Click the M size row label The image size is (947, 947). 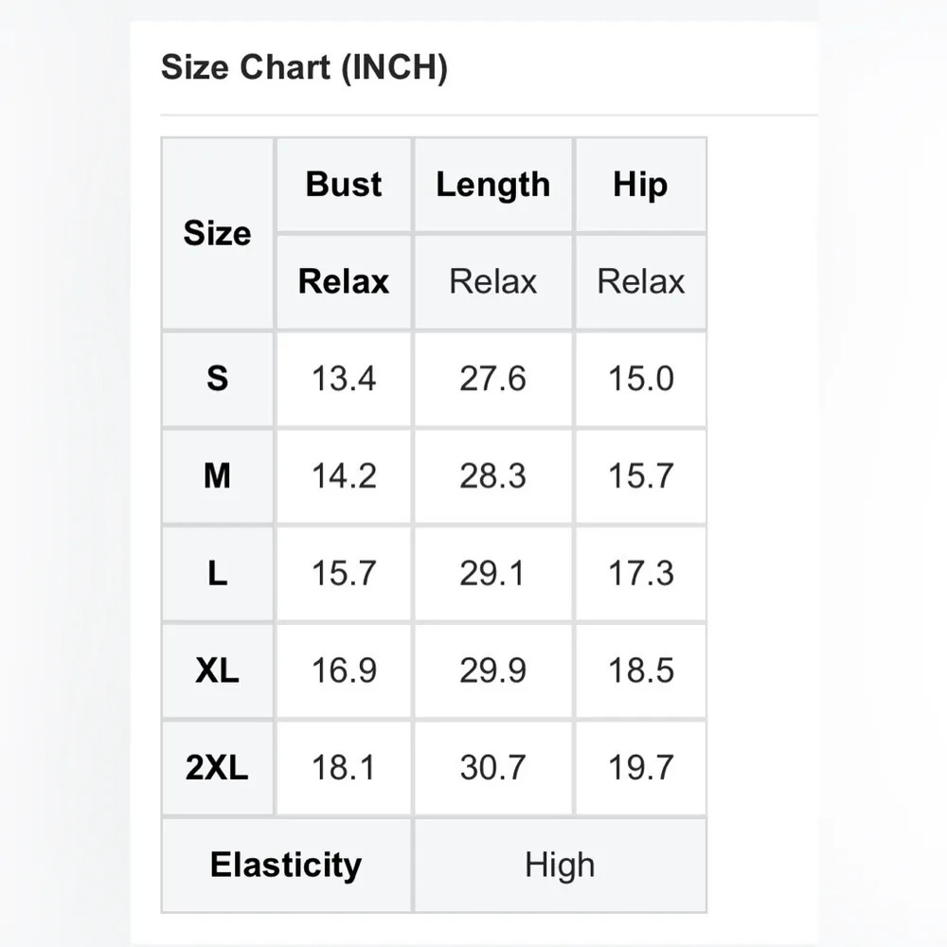218,475
